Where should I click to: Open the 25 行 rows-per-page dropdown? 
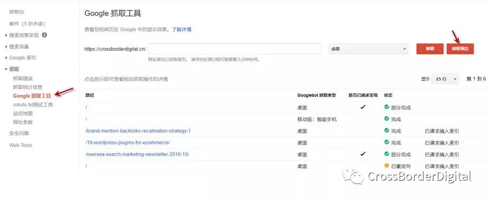(446, 79)
